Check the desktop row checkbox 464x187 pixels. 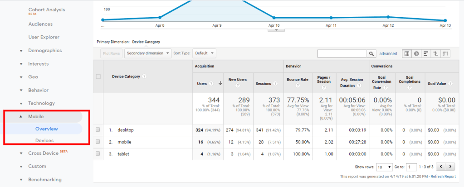[98, 130]
